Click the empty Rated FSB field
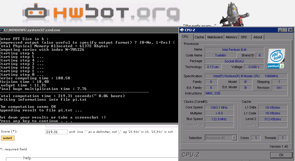 (219, 125)
